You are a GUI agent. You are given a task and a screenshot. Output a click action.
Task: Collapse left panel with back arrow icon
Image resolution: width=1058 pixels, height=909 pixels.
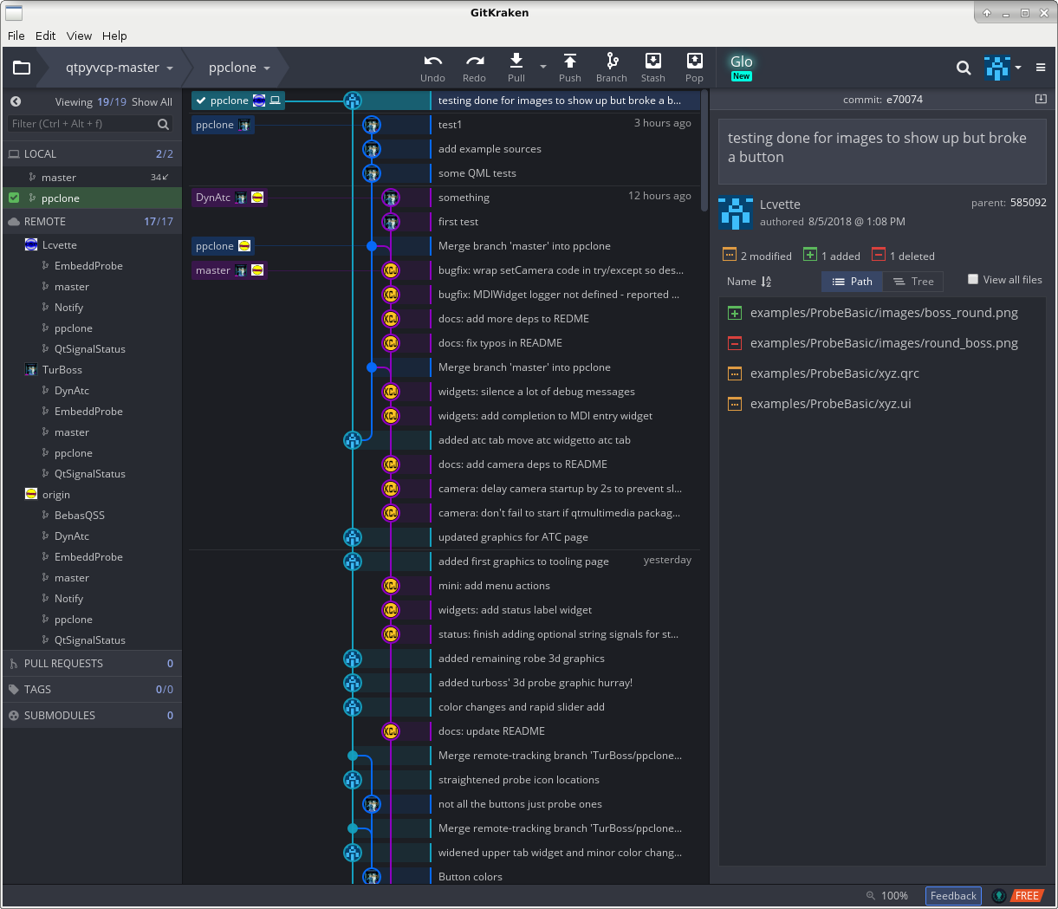16,101
